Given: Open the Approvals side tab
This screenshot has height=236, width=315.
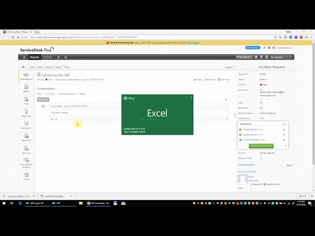Looking at the screenshot, I should tap(26, 138).
